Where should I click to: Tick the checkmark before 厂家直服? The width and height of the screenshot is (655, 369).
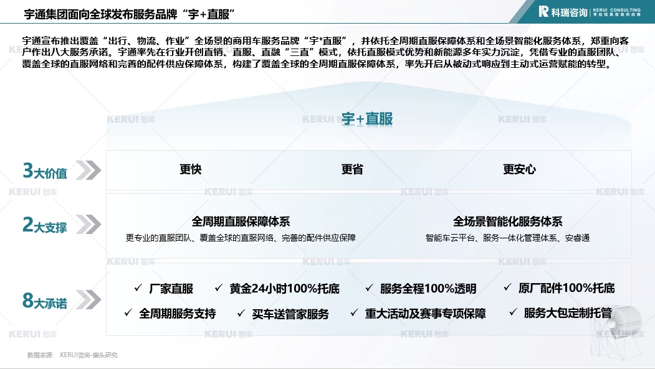tap(138, 287)
